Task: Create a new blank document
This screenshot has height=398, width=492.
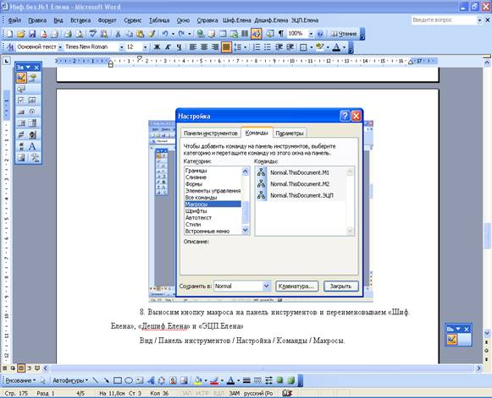Action: pyautogui.click(x=10, y=34)
